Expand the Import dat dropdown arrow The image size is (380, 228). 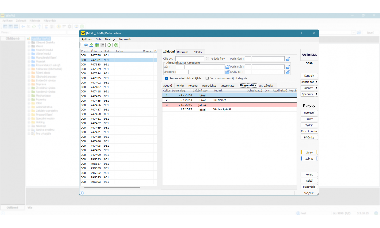[x=316, y=82]
